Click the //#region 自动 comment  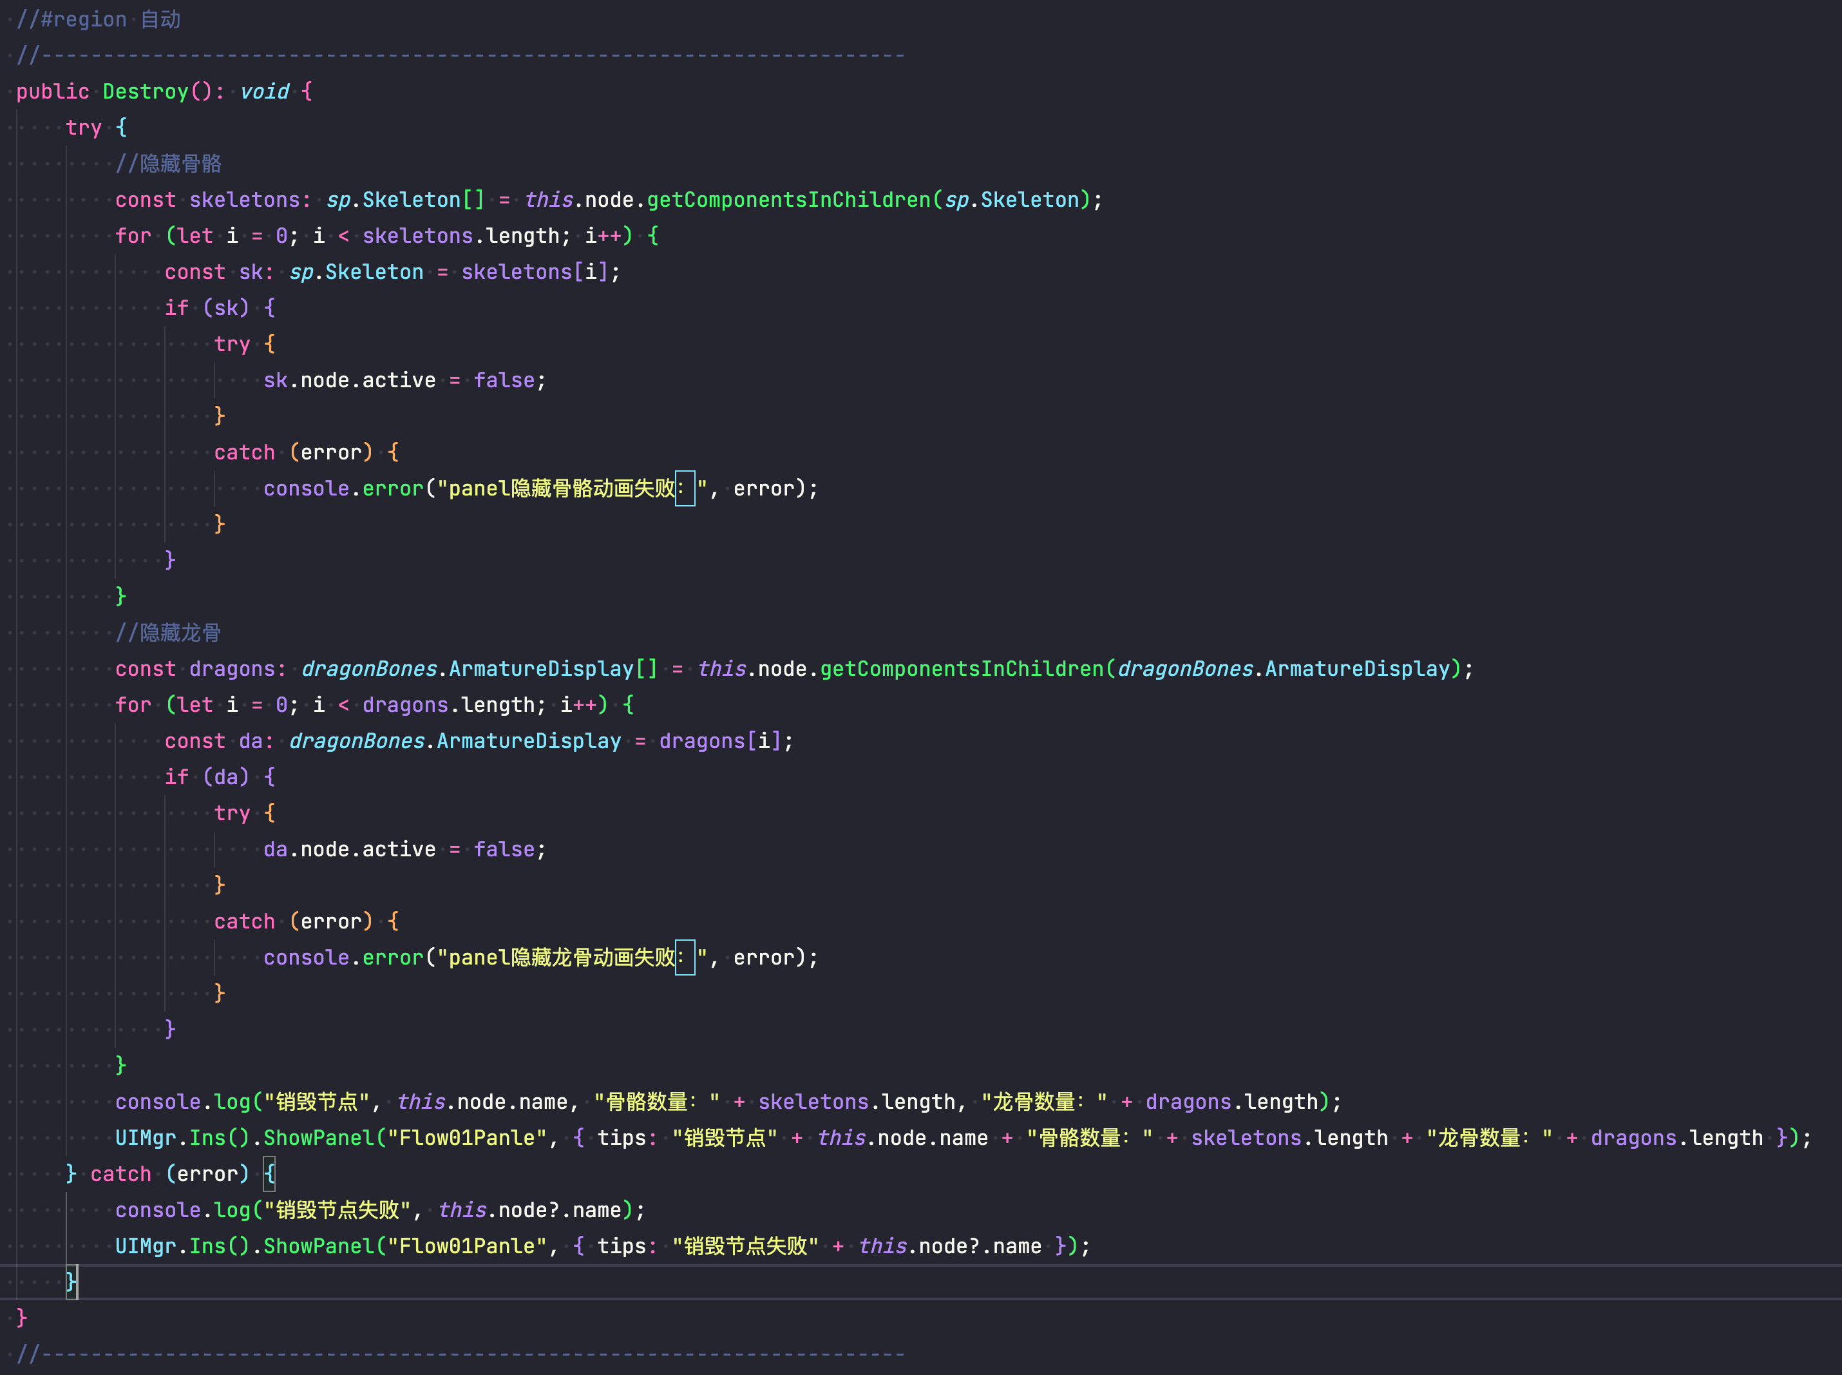pyautogui.click(x=98, y=19)
